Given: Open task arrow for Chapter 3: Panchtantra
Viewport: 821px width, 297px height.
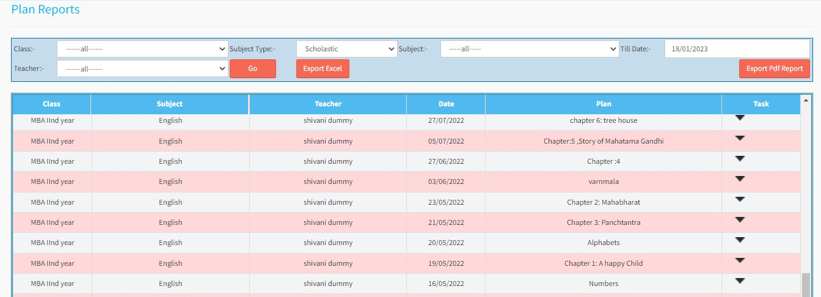Looking at the screenshot, I should click(x=740, y=220).
